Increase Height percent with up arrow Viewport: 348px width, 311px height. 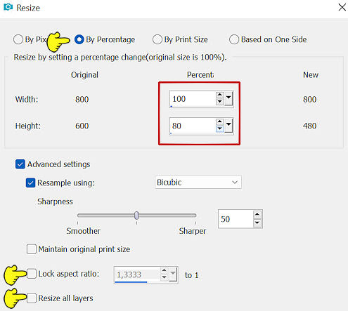pyautogui.click(x=220, y=122)
